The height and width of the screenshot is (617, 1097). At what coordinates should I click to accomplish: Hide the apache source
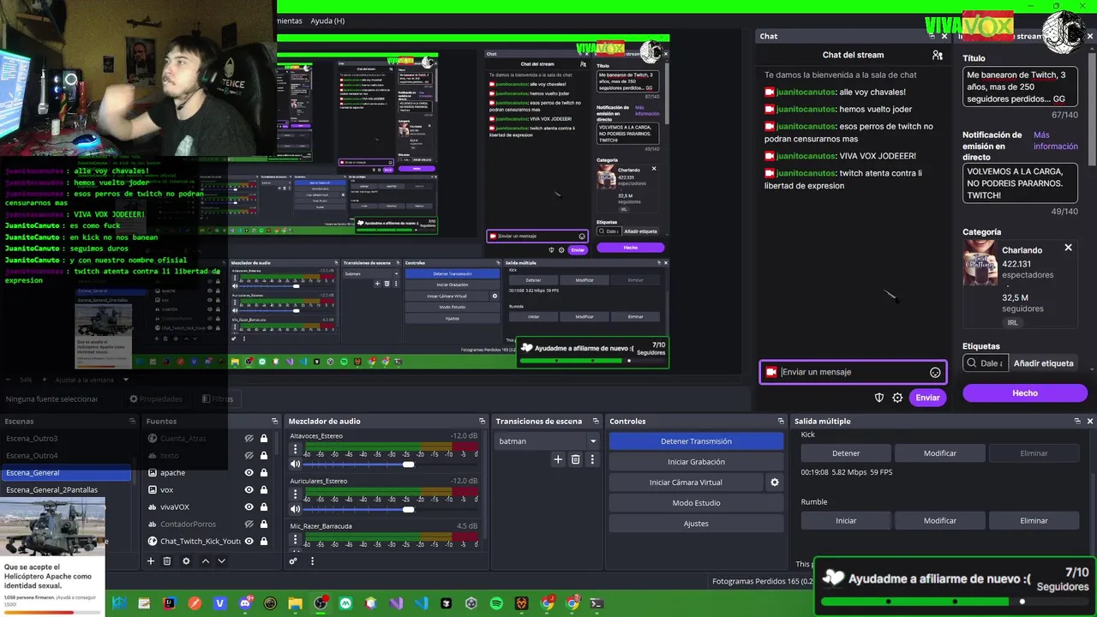click(249, 473)
